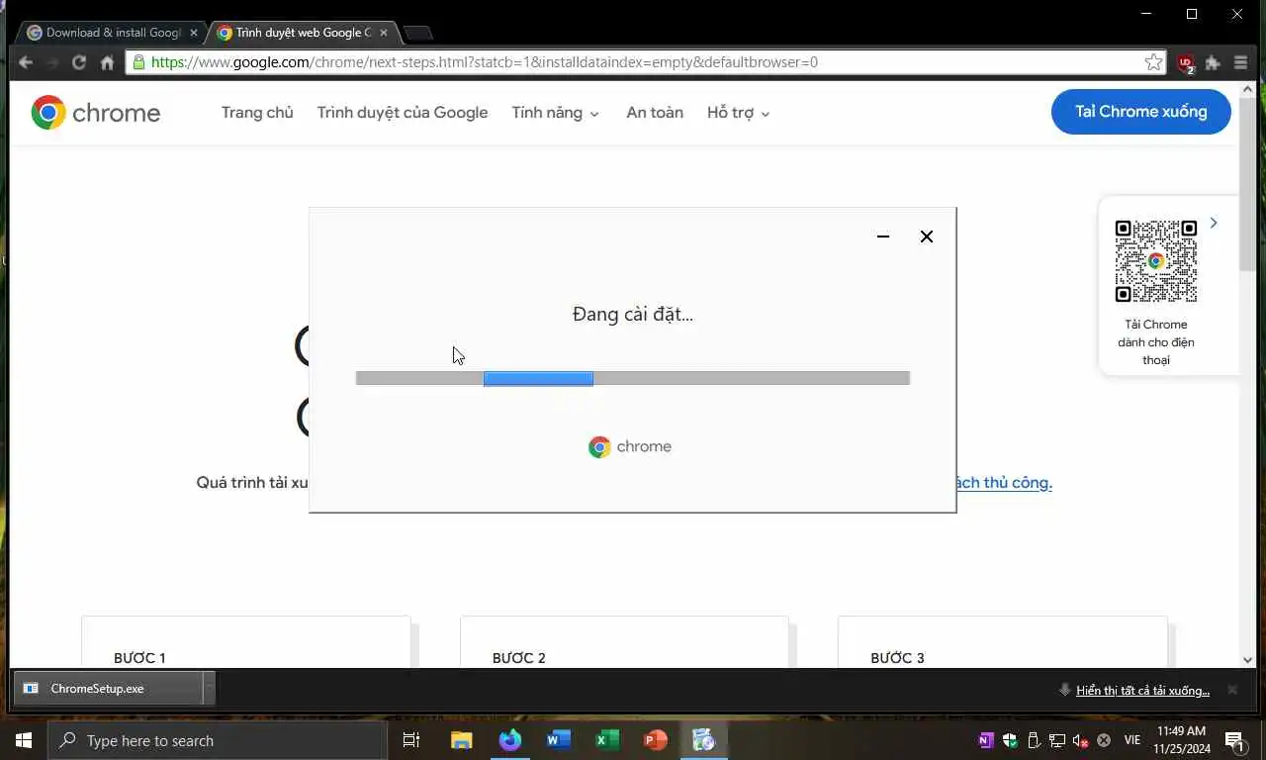1266x760 pixels.
Task: Open Trình duyệt của Google menu item
Action: (x=403, y=113)
